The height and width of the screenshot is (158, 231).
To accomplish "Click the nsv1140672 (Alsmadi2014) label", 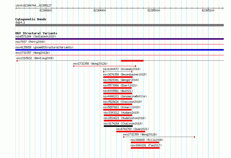I will (x=122, y=69).
